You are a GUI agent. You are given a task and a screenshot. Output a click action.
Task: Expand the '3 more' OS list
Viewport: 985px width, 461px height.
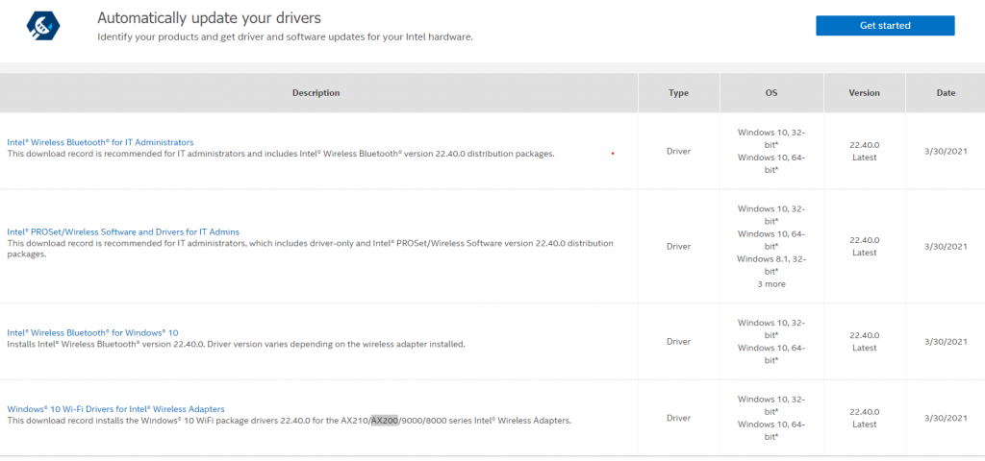tap(771, 284)
